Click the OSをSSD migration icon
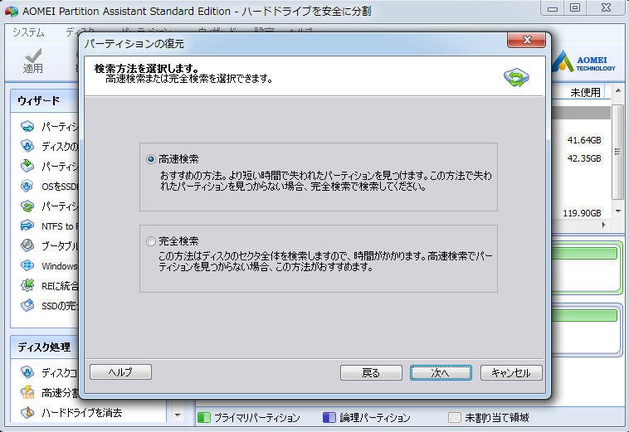The width and height of the screenshot is (629, 432). [27, 187]
